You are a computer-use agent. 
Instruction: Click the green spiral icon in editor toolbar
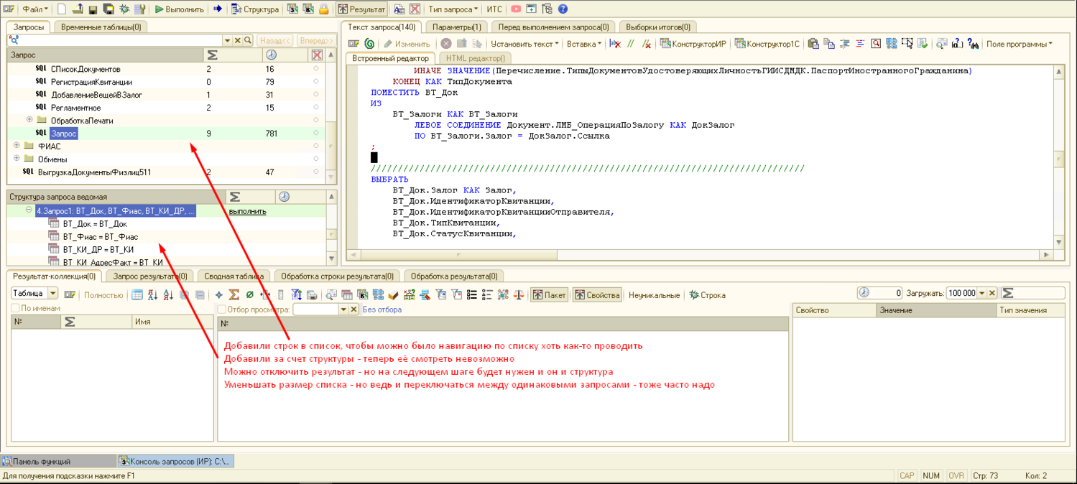(x=369, y=44)
